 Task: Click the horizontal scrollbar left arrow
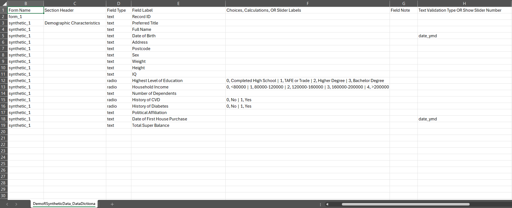(x=327, y=204)
